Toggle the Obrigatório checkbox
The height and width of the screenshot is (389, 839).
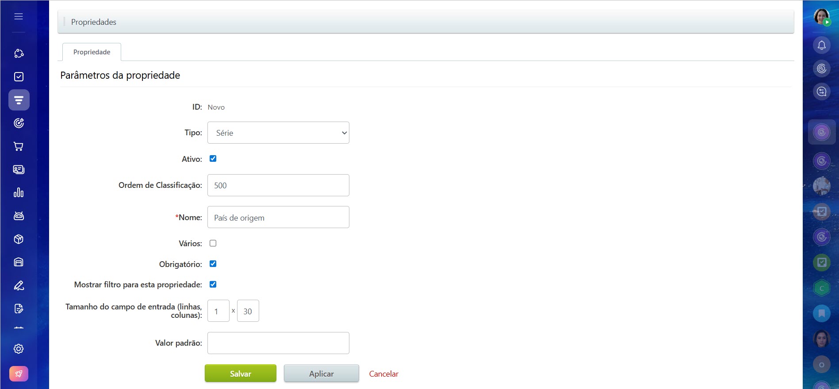coord(213,264)
